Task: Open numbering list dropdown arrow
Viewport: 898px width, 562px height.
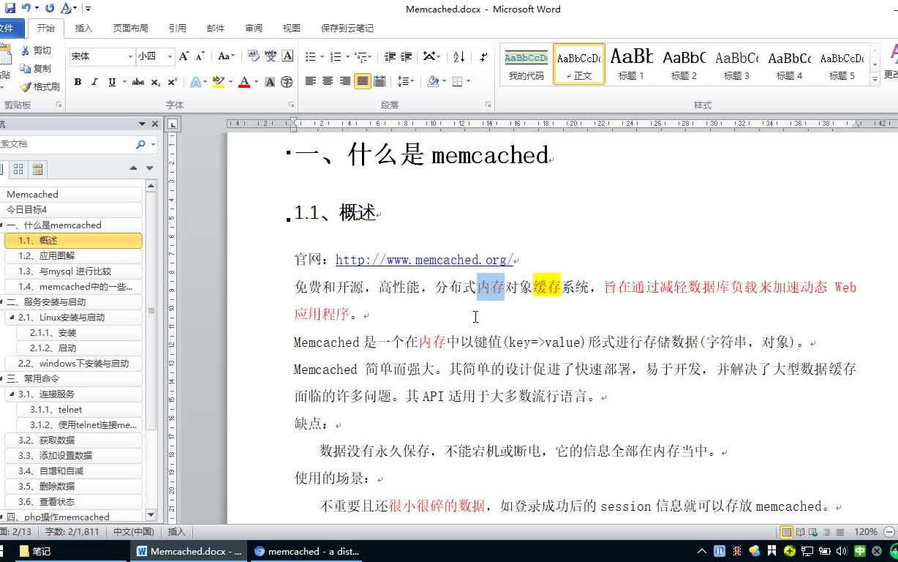Action: click(347, 56)
